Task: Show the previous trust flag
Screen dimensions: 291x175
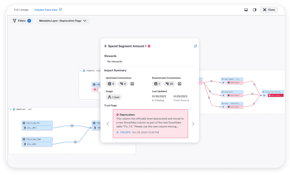Action: click(108, 124)
